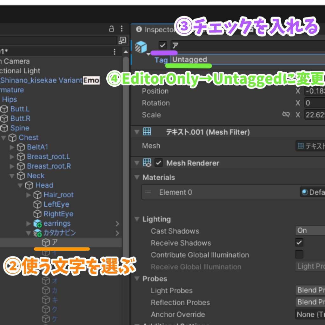Open the Hierarchy panel three-dot menu
This screenshot has width=325, height=325.
tap(122, 28)
